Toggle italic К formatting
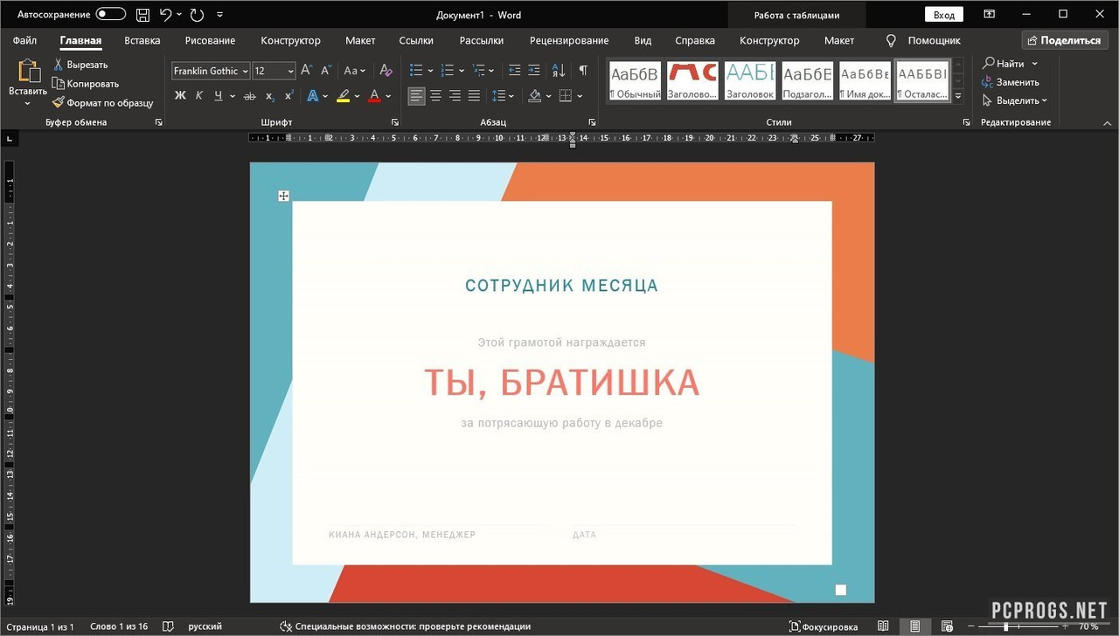 point(199,96)
